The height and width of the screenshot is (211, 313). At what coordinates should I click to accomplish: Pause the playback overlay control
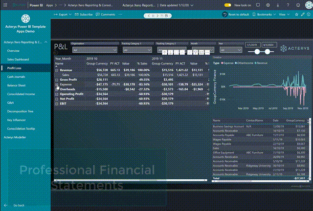tap(153, 16)
